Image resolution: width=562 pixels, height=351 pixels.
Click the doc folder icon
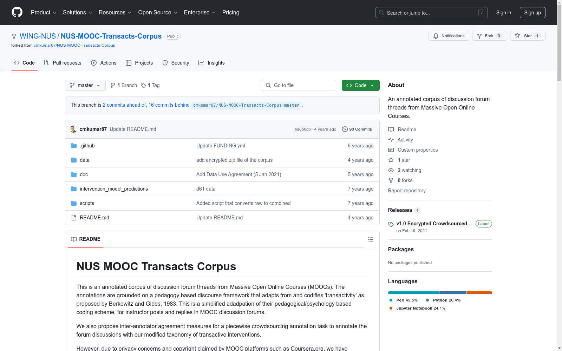click(74, 174)
